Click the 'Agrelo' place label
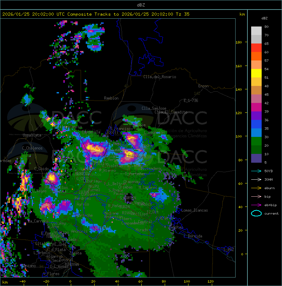The width and height of the screenshot is (282, 286). tap(83, 204)
